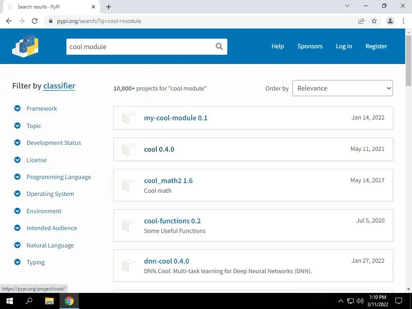The height and width of the screenshot is (309, 412).
Task: Bookmark this page with the star icon
Action: click(x=374, y=21)
